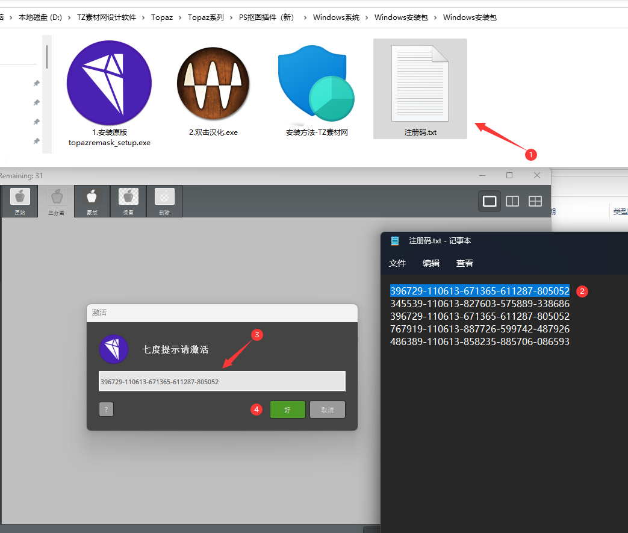Expand chevron after Topaz breadcrumb
The width and height of the screenshot is (628, 533).
pyautogui.click(x=180, y=17)
